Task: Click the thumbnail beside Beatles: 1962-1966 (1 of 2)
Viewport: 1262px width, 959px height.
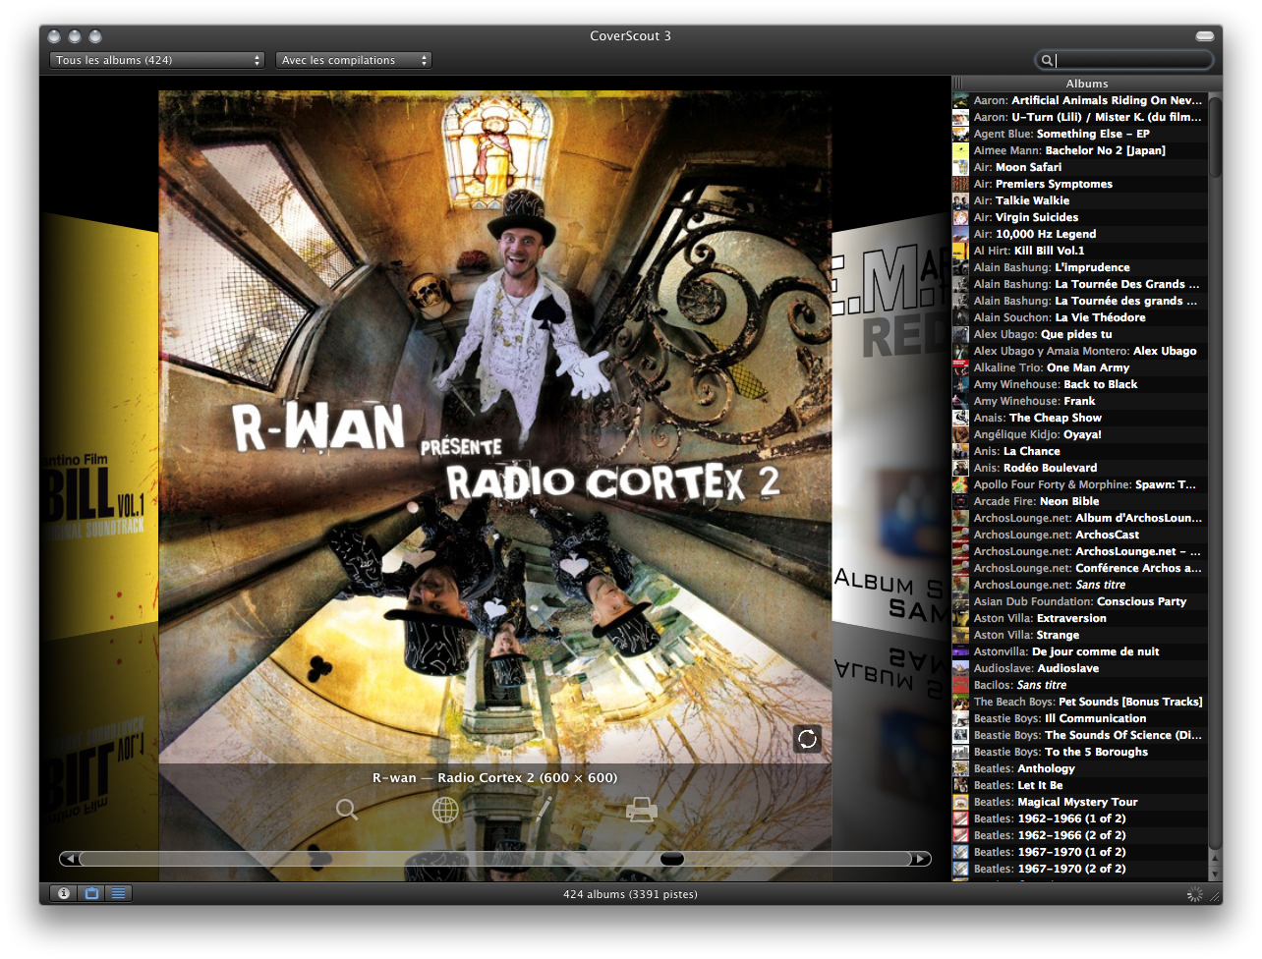Action: (960, 818)
